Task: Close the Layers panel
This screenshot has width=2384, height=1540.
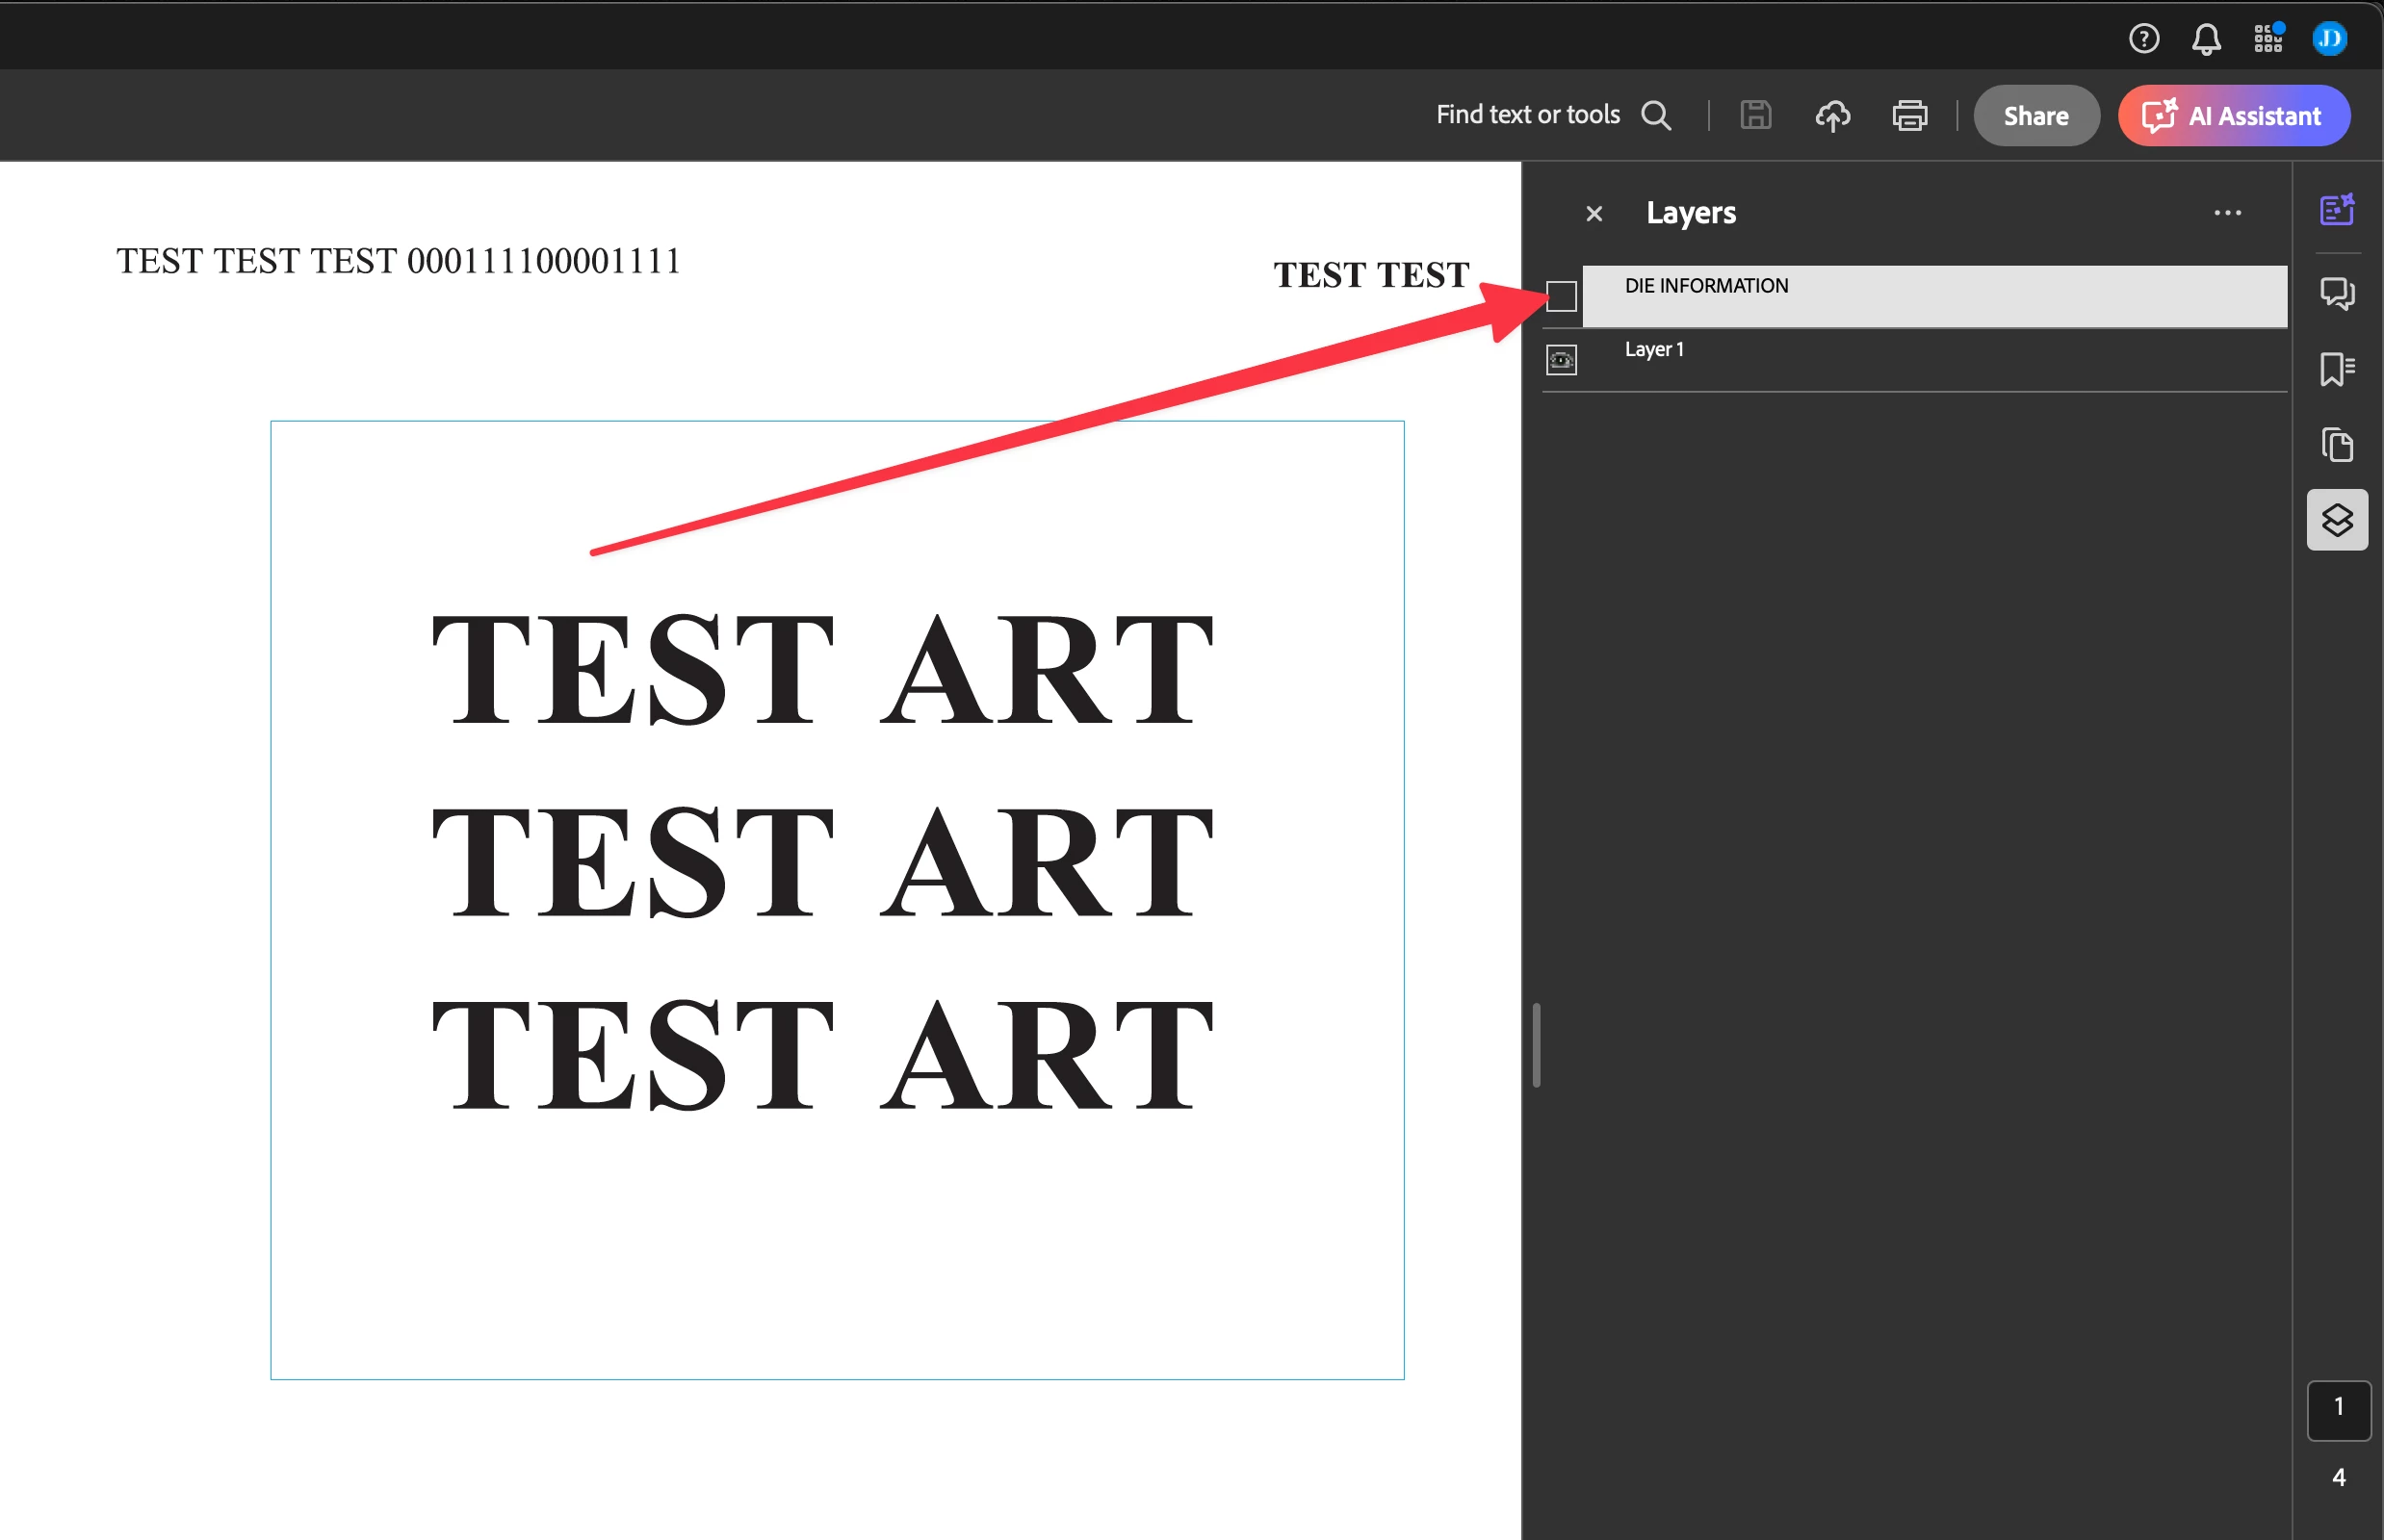Action: pos(1594,214)
